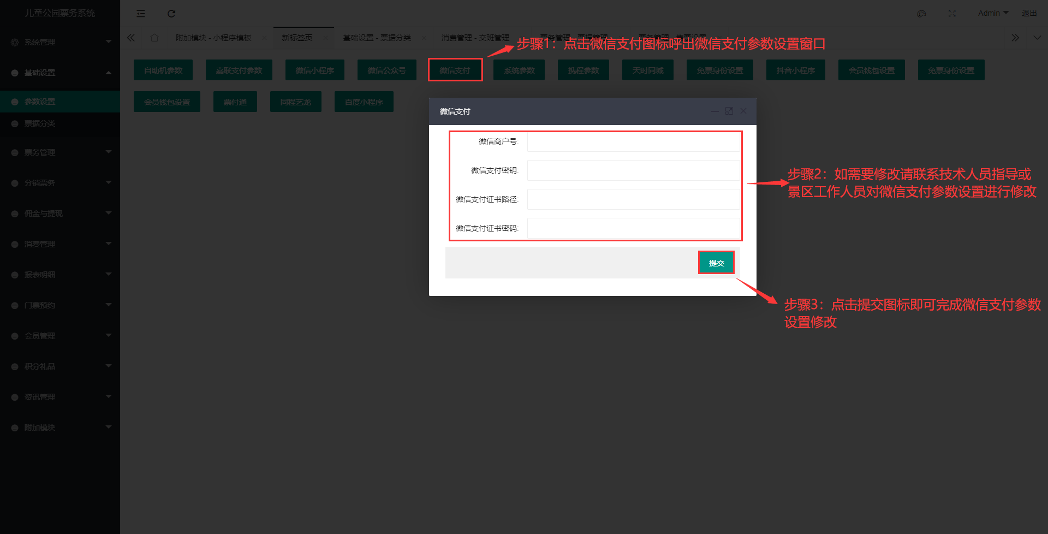Click the 儿童公园票务系统 title

[x=60, y=13]
